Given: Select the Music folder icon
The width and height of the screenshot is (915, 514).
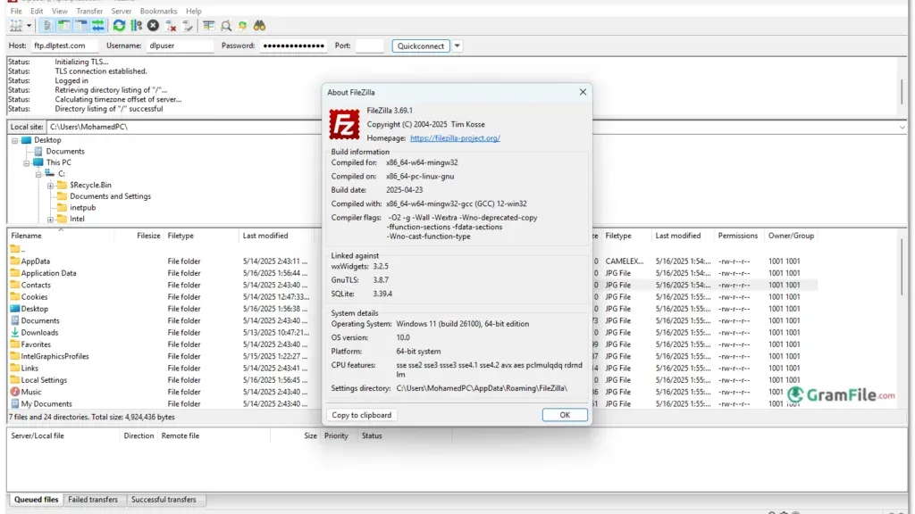Looking at the screenshot, I should click(x=15, y=392).
